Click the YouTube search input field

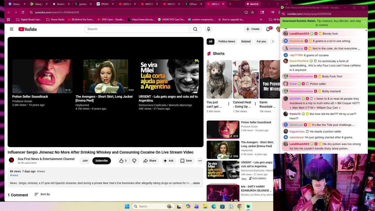tap(137, 29)
